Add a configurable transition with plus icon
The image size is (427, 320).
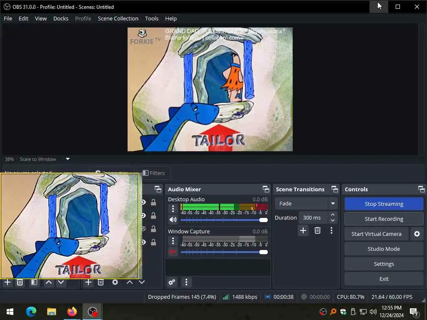click(303, 230)
